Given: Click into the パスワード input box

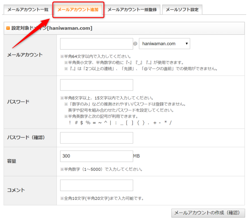Looking at the screenshot, I should [x=96, y=85].
